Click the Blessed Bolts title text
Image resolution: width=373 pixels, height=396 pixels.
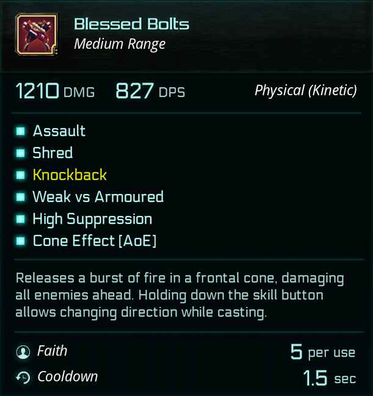pos(131,24)
